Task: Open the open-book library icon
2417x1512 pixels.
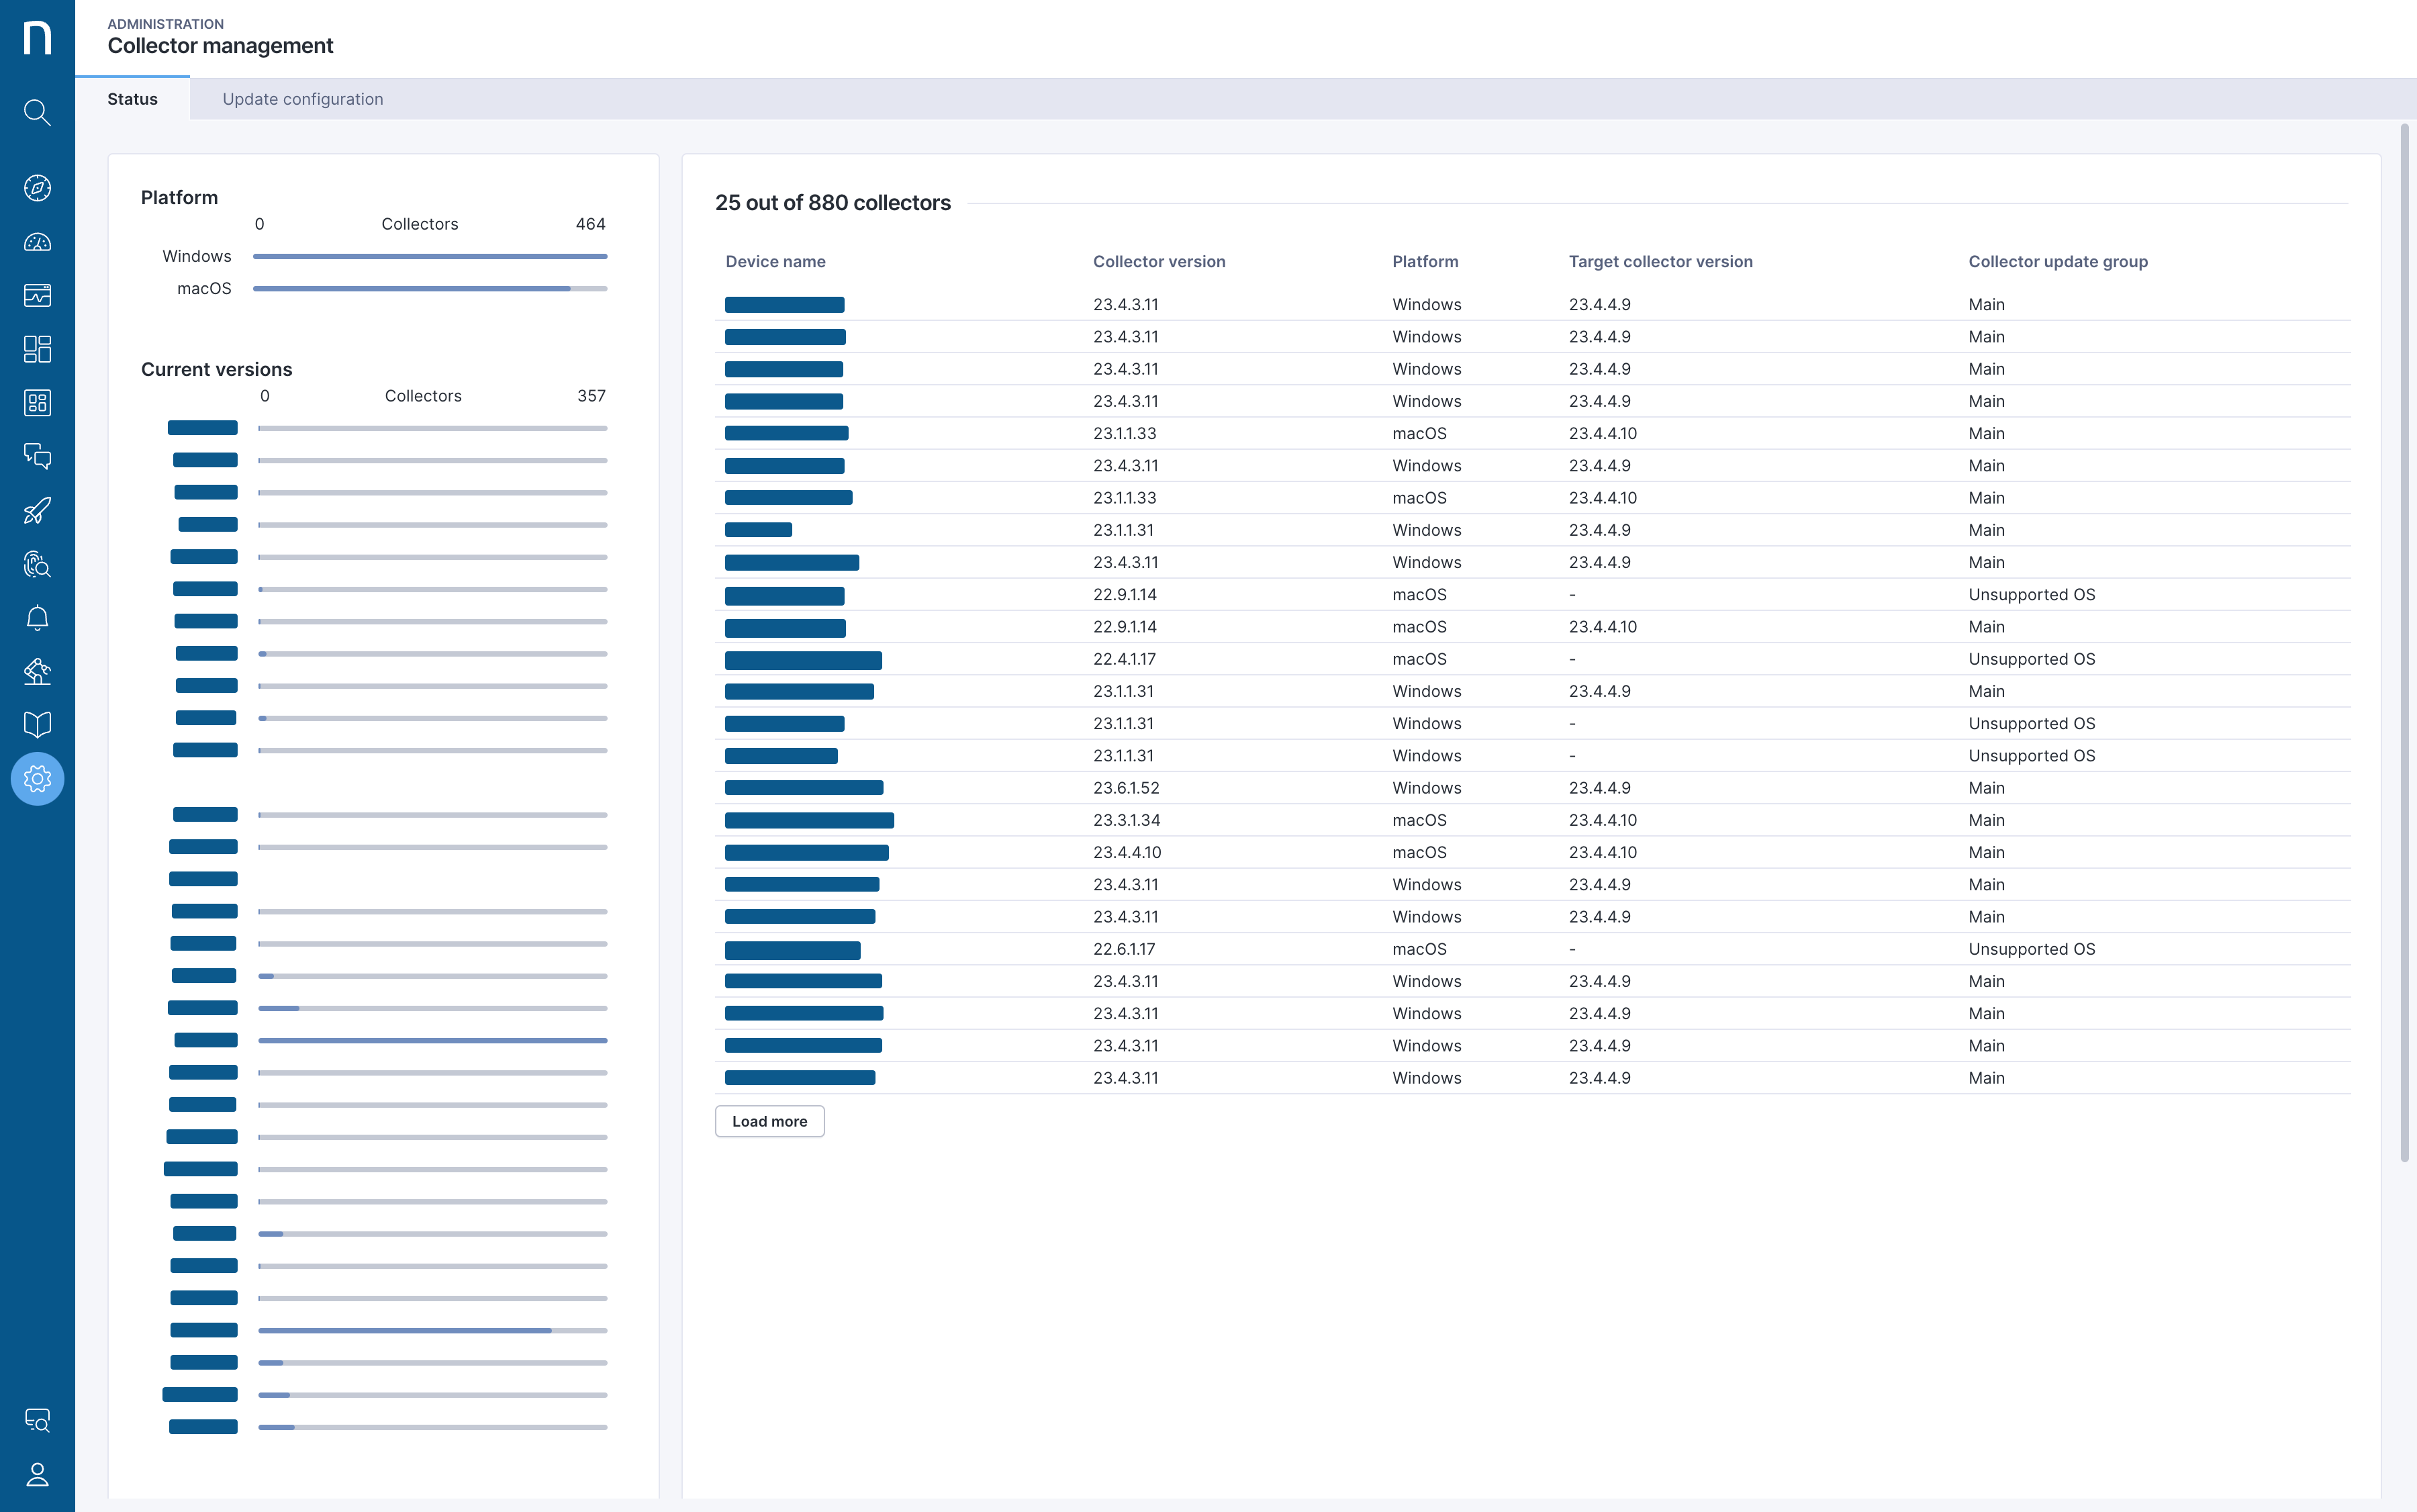Action: tap(37, 725)
